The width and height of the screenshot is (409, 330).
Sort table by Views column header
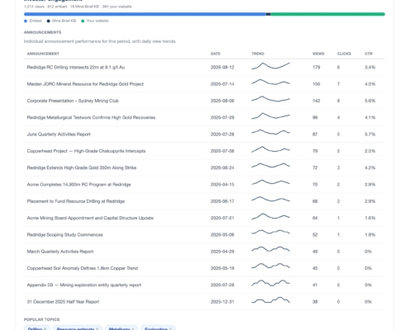[x=318, y=54]
